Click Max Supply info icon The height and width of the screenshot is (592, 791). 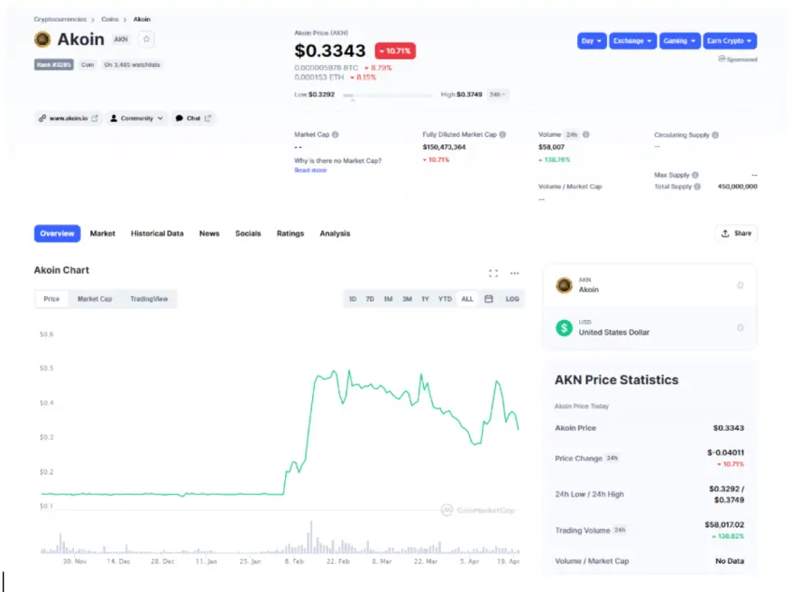coord(695,175)
